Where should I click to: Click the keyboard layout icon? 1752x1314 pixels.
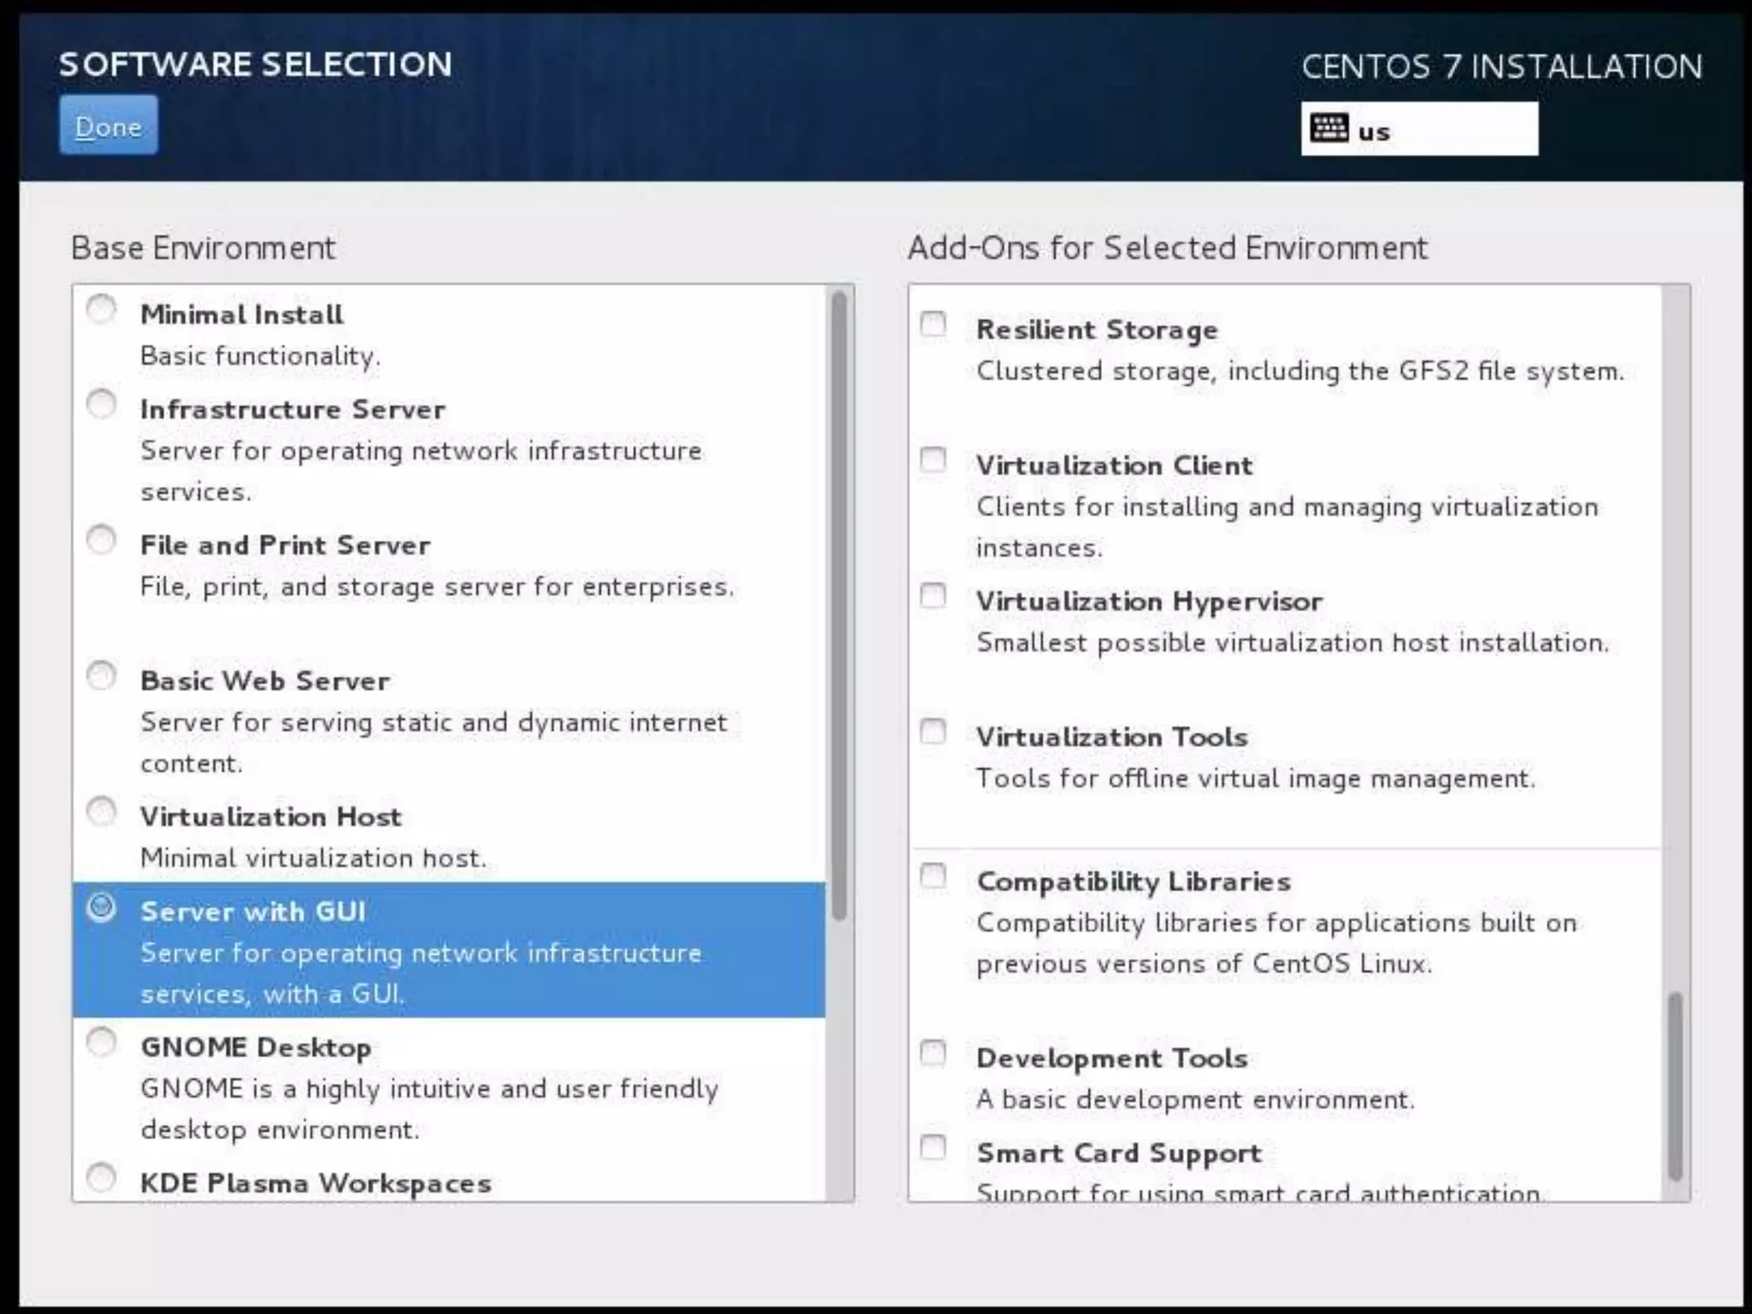pos(1329,128)
